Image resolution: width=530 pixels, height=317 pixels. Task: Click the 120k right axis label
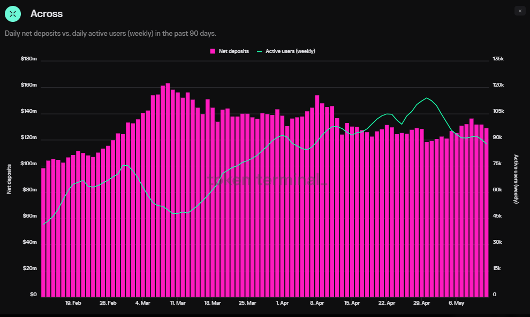pyautogui.click(x=498, y=85)
